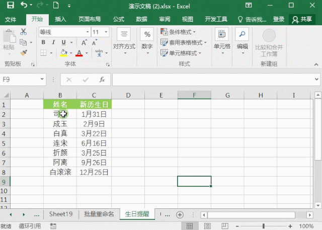322x230 pixels.
Task: Decrease font size with the smaller A
Action: tap(94, 42)
